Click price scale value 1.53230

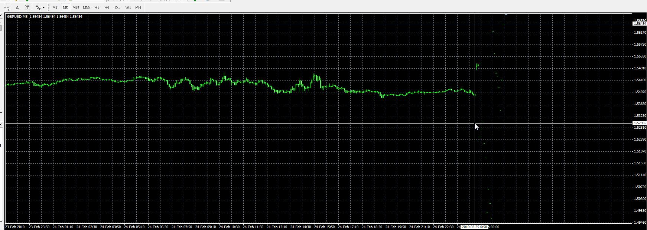(x=640, y=116)
